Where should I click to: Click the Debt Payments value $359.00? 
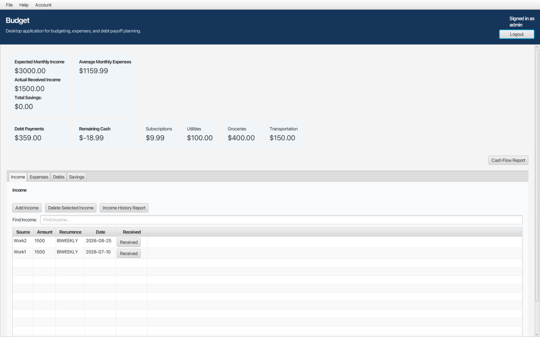coord(28,138)
